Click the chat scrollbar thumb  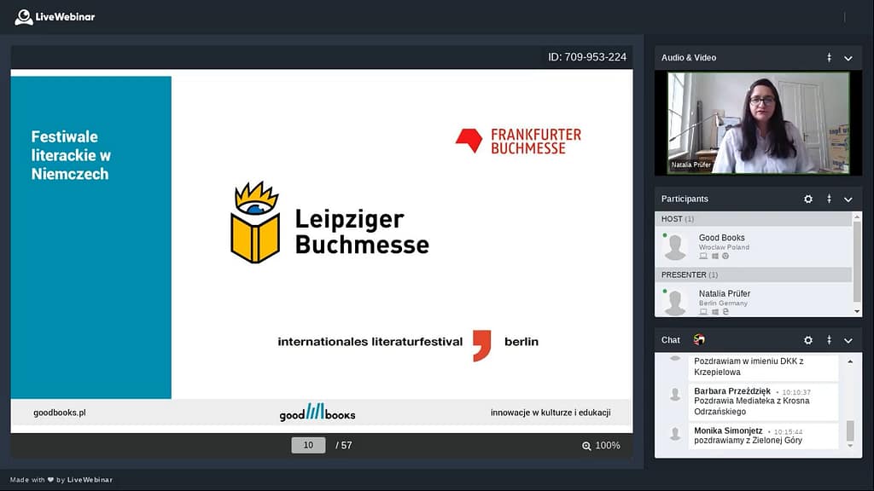click(x=850, y=430)
